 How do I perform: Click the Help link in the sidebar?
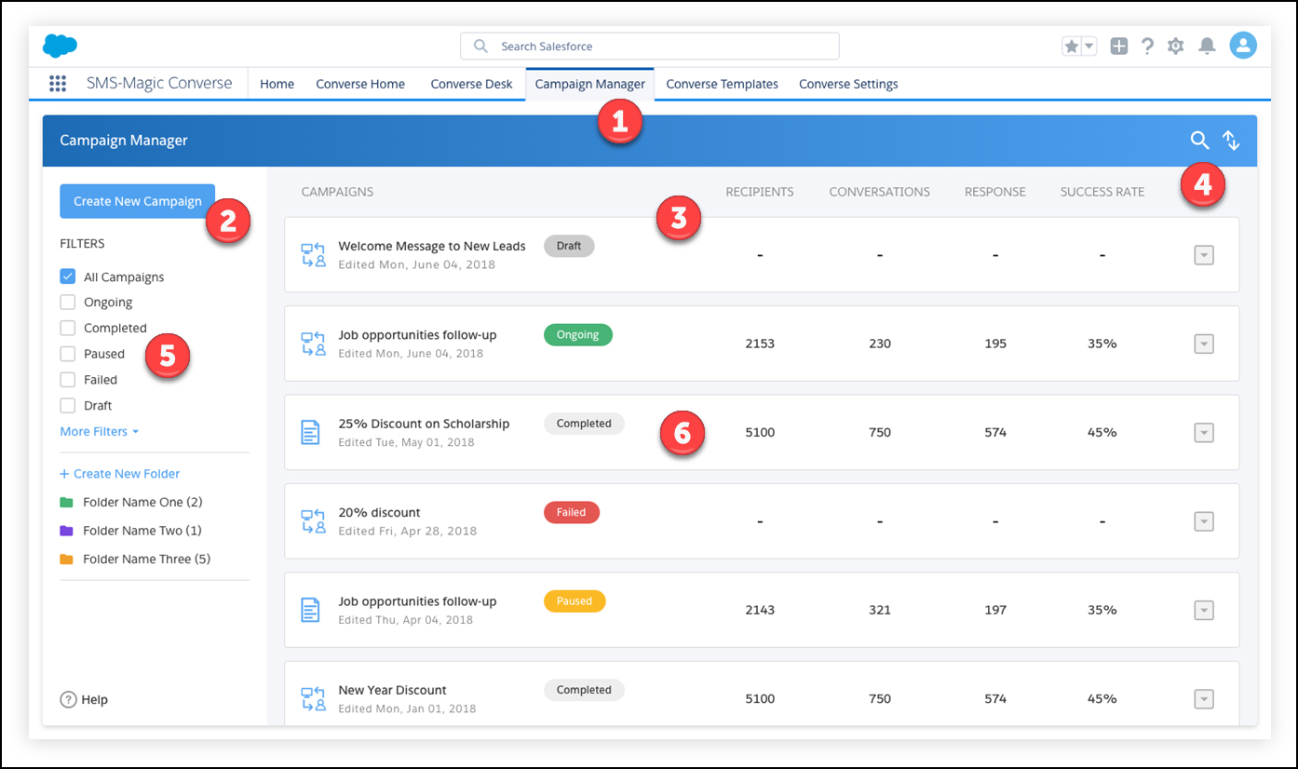(x=94, y=699)
